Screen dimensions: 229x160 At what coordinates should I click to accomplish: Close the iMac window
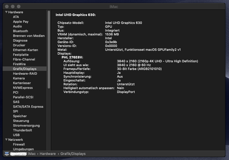(x=7, y=6)
